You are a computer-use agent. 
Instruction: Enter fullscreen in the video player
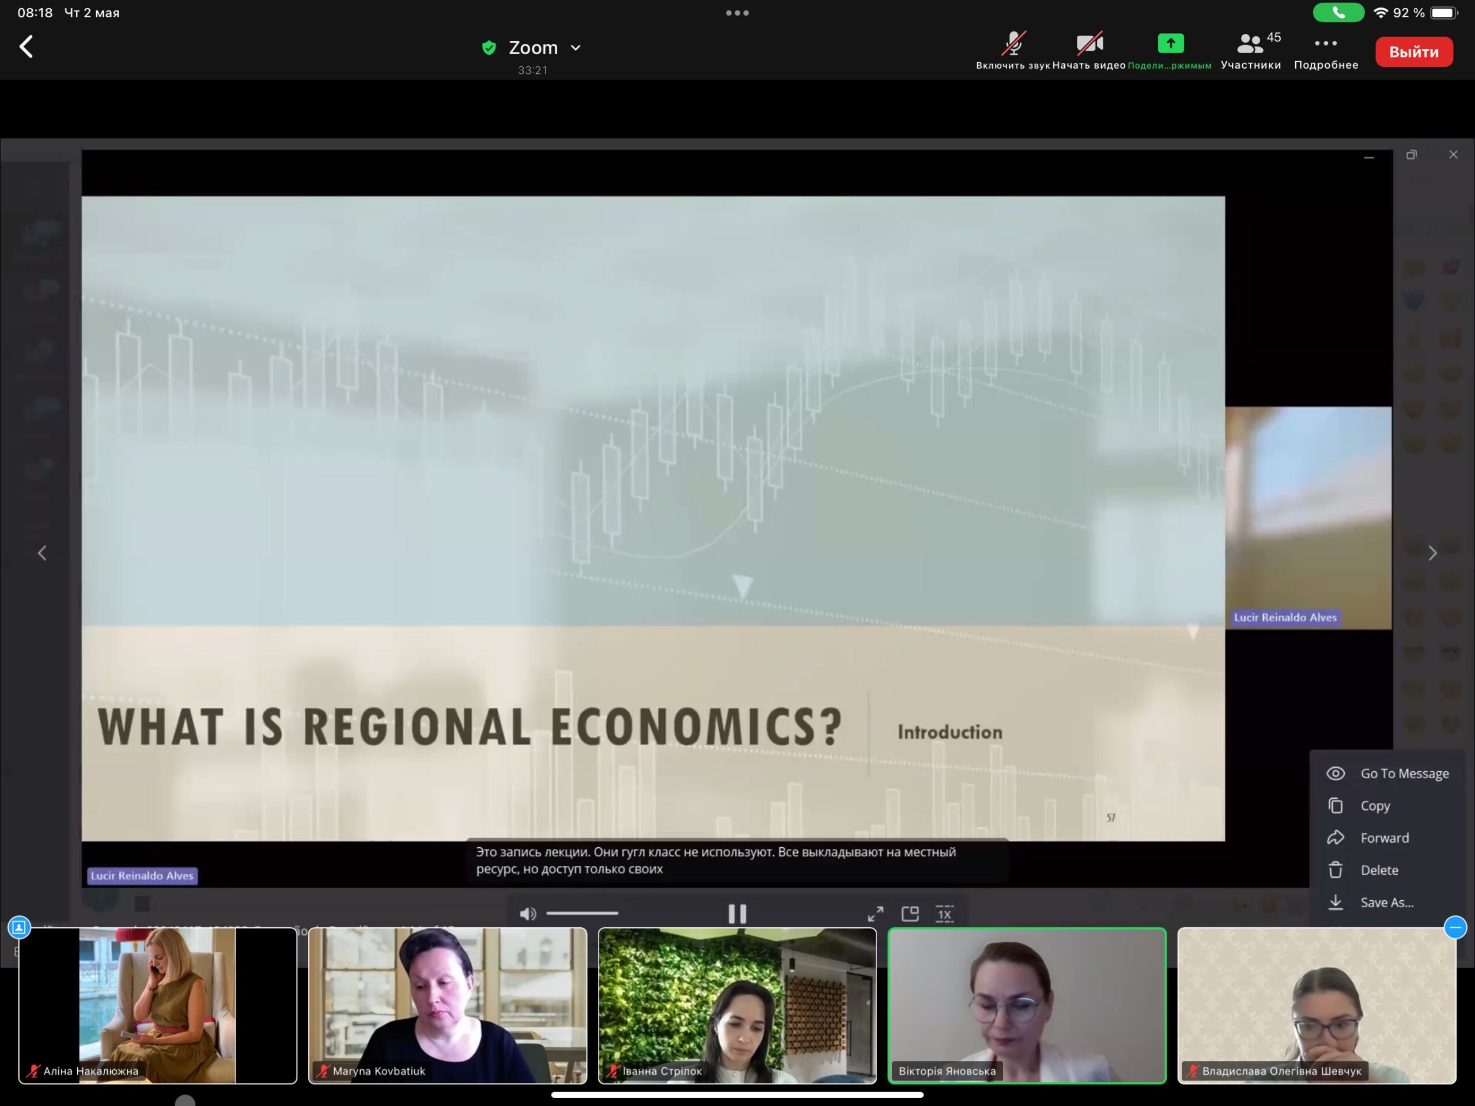click(x=876, y=914)
